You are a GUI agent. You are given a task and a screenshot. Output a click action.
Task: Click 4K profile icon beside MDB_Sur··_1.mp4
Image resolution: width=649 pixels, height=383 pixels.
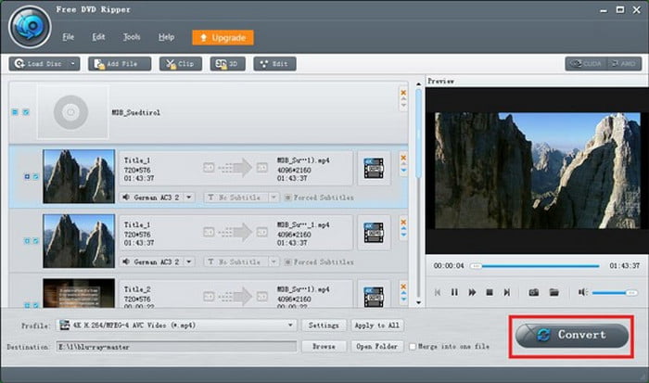(374, 233)
